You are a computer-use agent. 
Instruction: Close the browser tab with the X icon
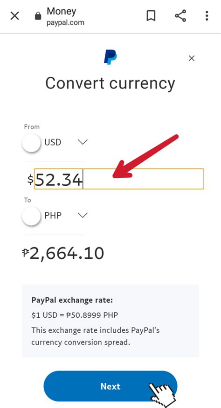click(x=15, y=16)
